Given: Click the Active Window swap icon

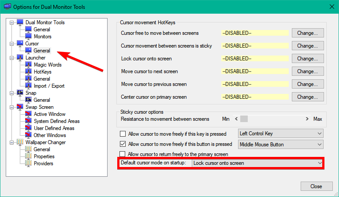Looking at the screenshot, I should click(29, 114).
